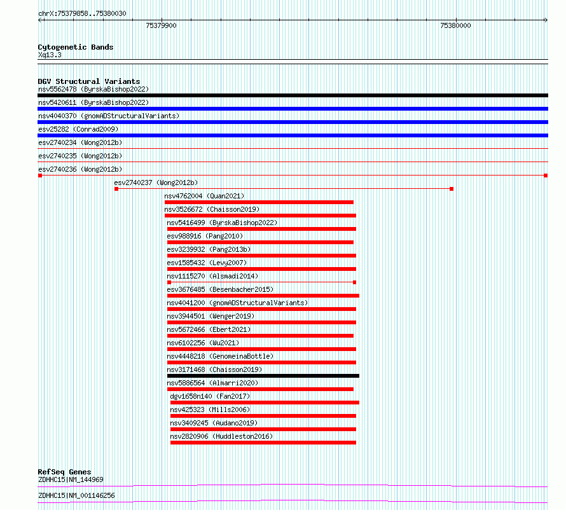Click the left arrow of the ruler
Viewport: 566px width, 510px height.
pyautogui.click(x=41, y=20)
